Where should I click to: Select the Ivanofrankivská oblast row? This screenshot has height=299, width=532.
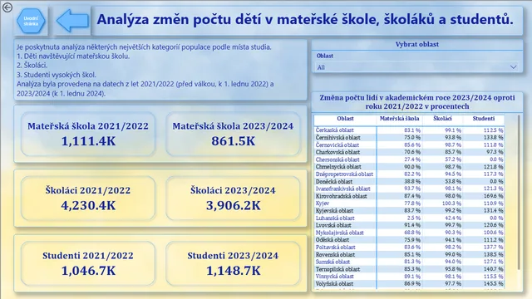click(x=409, y=189)
